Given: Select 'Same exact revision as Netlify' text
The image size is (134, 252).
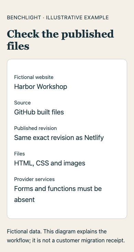Looking at the screenshot, I should (59, 138).
